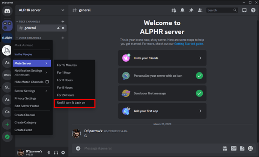Mute server For 3 Hours
This screenshot has height=157, width=259.
click(74, 80)
